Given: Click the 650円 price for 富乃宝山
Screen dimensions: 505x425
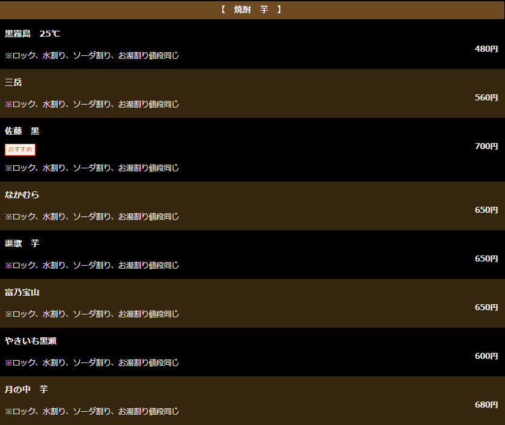Looking at the screenshot, I should tap(486, 308).
